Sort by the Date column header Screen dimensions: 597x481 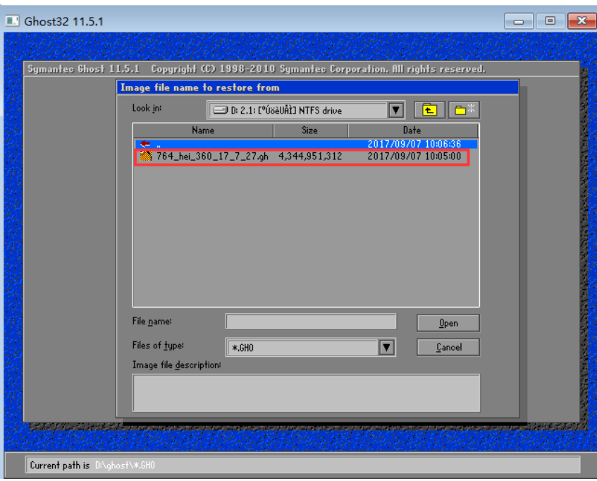(x=412, y=130)
